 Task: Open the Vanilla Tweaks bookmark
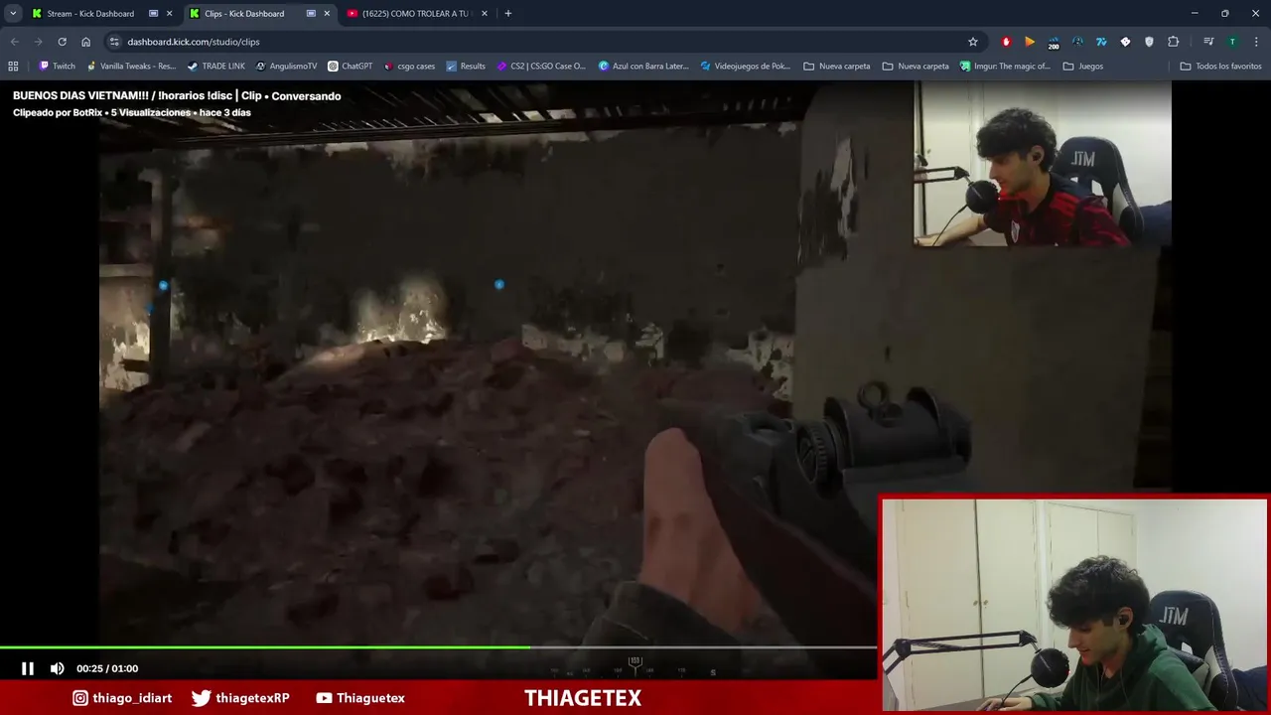coord(131,67)
